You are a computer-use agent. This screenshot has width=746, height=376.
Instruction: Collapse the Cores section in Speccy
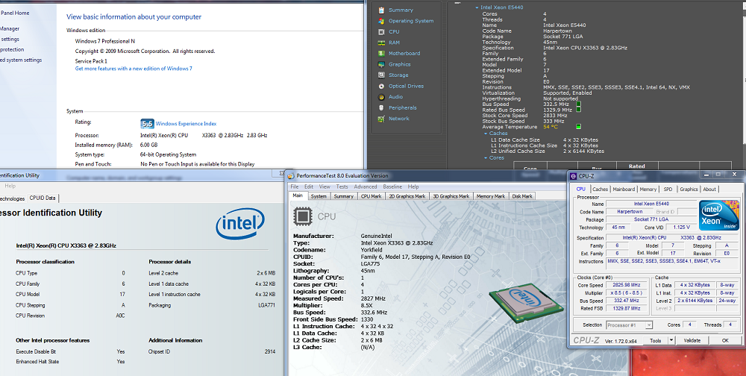click(x=486, y=158)
